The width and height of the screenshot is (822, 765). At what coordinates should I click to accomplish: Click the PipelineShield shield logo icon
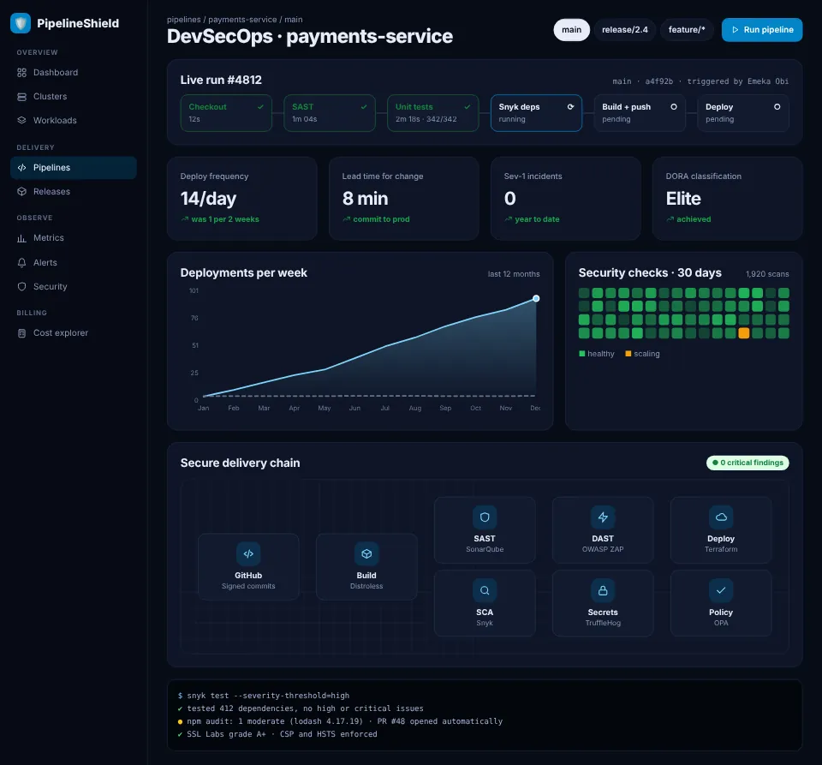(x=21, y=23)
